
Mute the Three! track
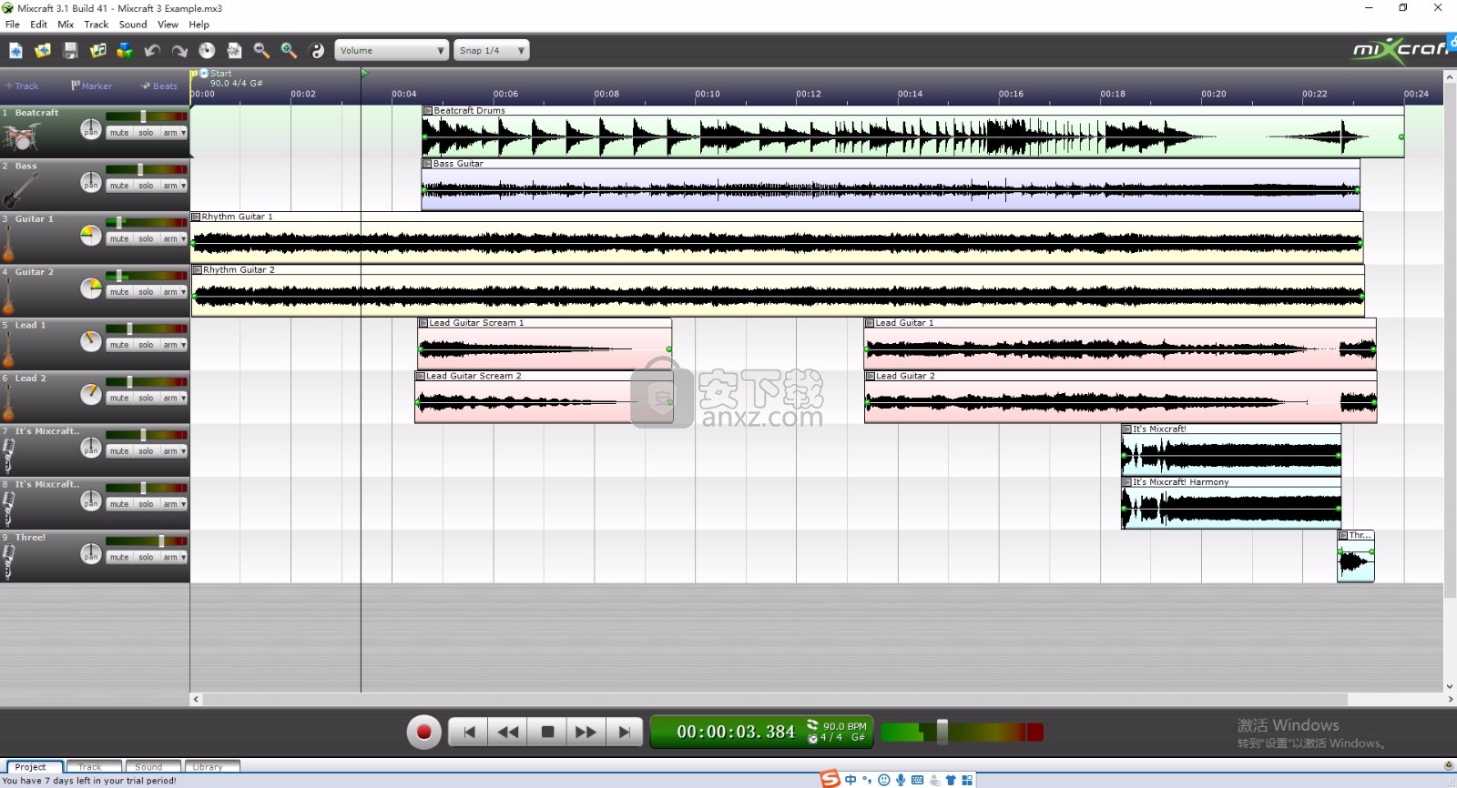point(119,557)
